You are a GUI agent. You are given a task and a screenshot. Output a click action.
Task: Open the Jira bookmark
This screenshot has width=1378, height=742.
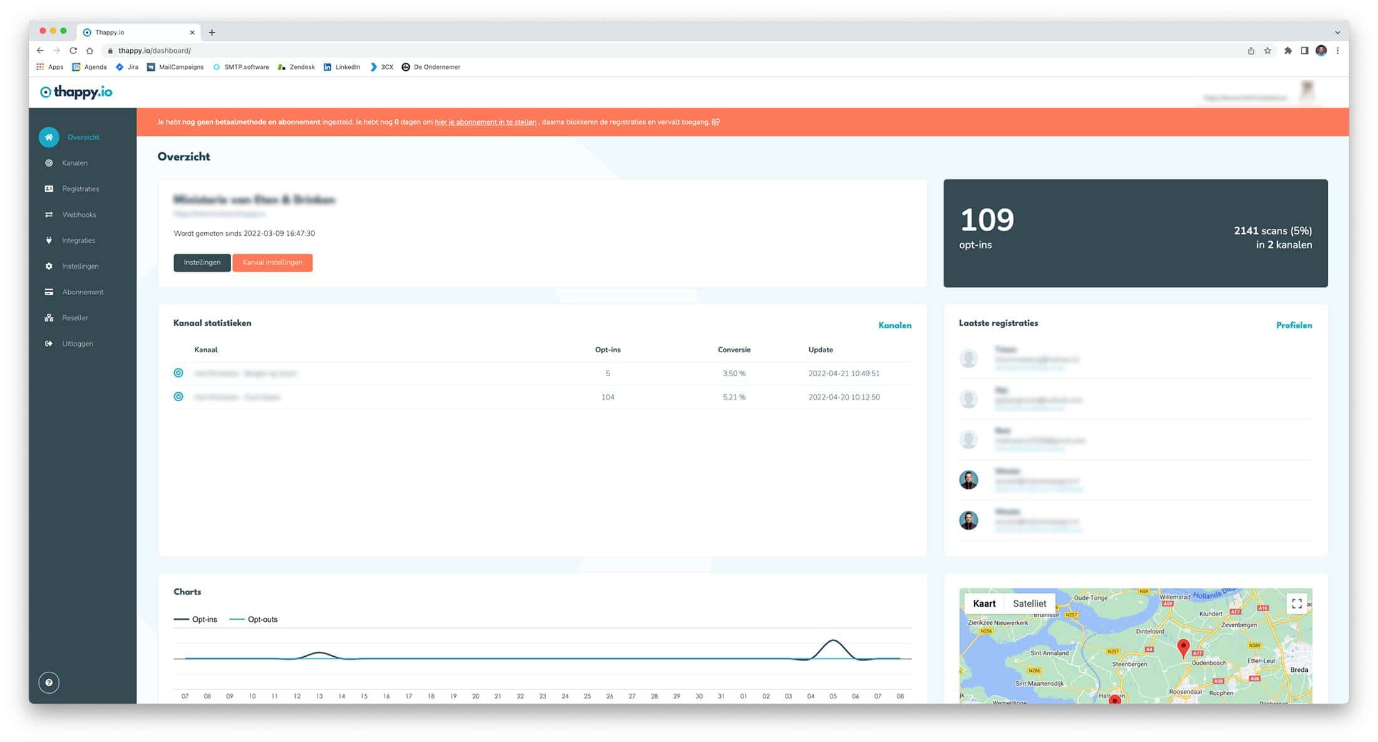[x=127, y=67]
